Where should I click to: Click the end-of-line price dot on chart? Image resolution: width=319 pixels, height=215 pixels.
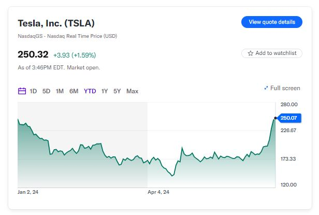tap(275, 118)
